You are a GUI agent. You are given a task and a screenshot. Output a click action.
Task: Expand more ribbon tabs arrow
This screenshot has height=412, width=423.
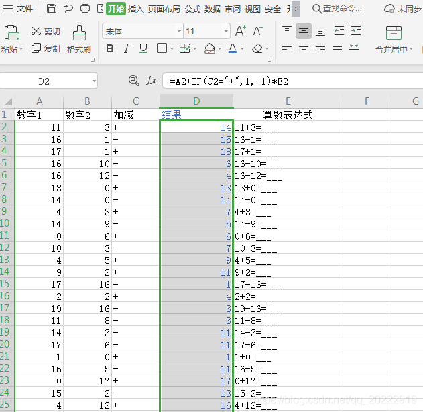[296, 9]
